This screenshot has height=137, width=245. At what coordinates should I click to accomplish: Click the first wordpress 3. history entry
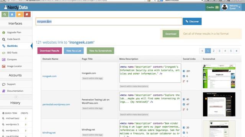(x=13, y=124)
